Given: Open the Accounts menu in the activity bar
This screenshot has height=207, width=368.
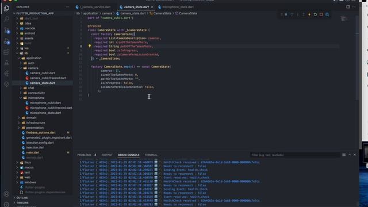Looking at the screenshot, I should click(6, 194).
